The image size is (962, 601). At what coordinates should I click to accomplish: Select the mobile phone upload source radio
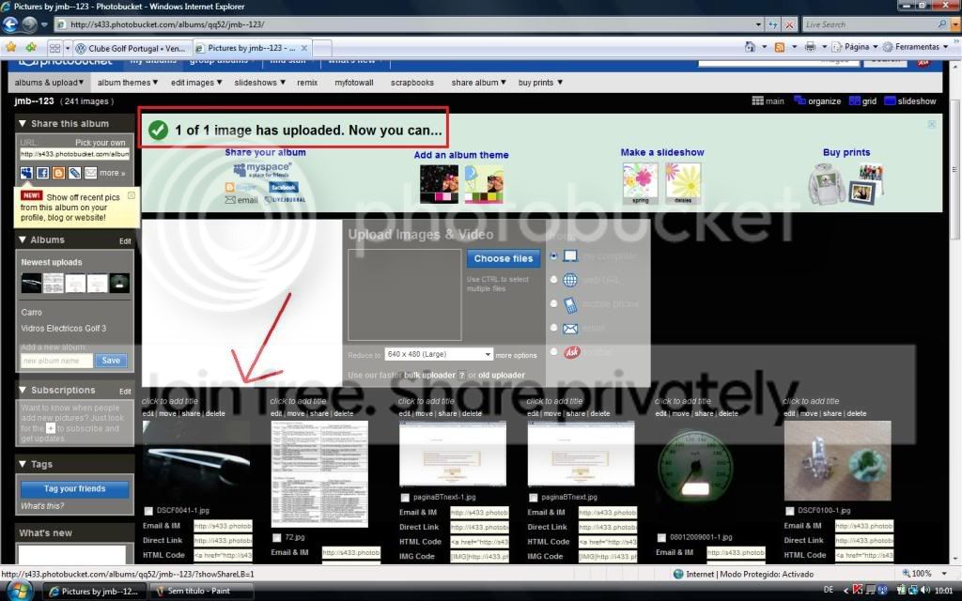[x=554, y=304]
